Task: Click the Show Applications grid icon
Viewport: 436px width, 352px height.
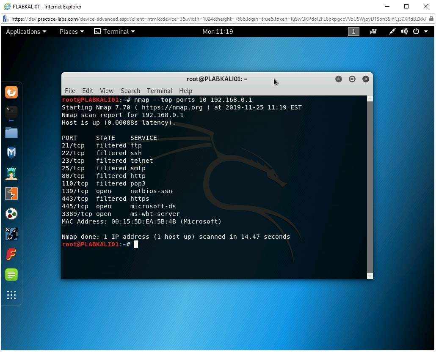Action: point(11,295)
